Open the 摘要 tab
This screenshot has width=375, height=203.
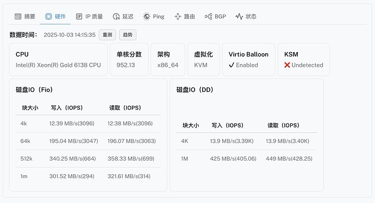pyautogui.click(x=25, y=16)
